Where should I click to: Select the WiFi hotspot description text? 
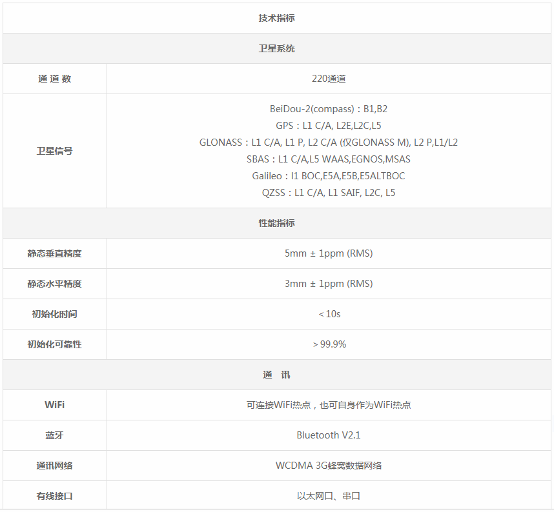[328, 405]
